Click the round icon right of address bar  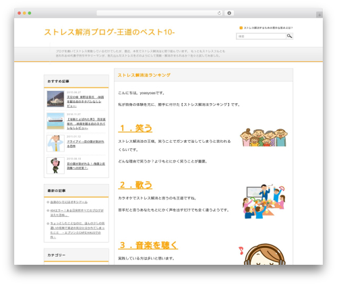pos(229,13)
